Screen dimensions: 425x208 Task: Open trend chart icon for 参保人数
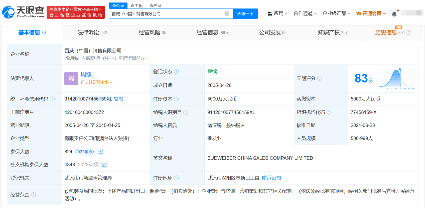(101, 152)
